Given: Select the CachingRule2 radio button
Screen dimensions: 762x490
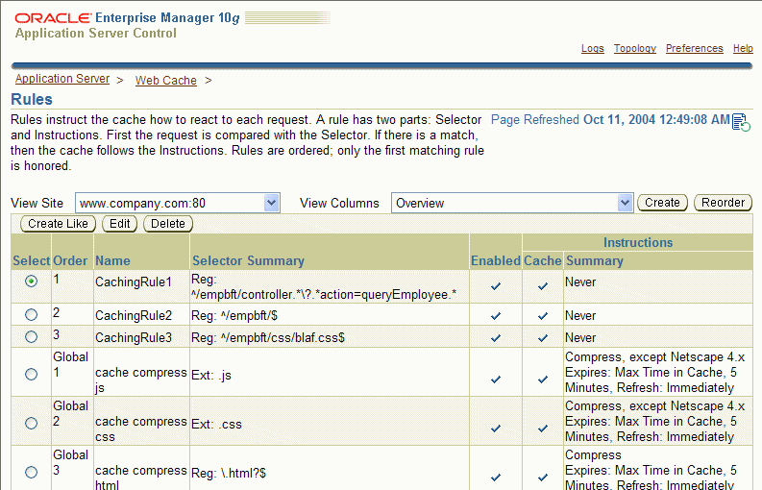Looking at the screenshot, I should click(31, 314).
